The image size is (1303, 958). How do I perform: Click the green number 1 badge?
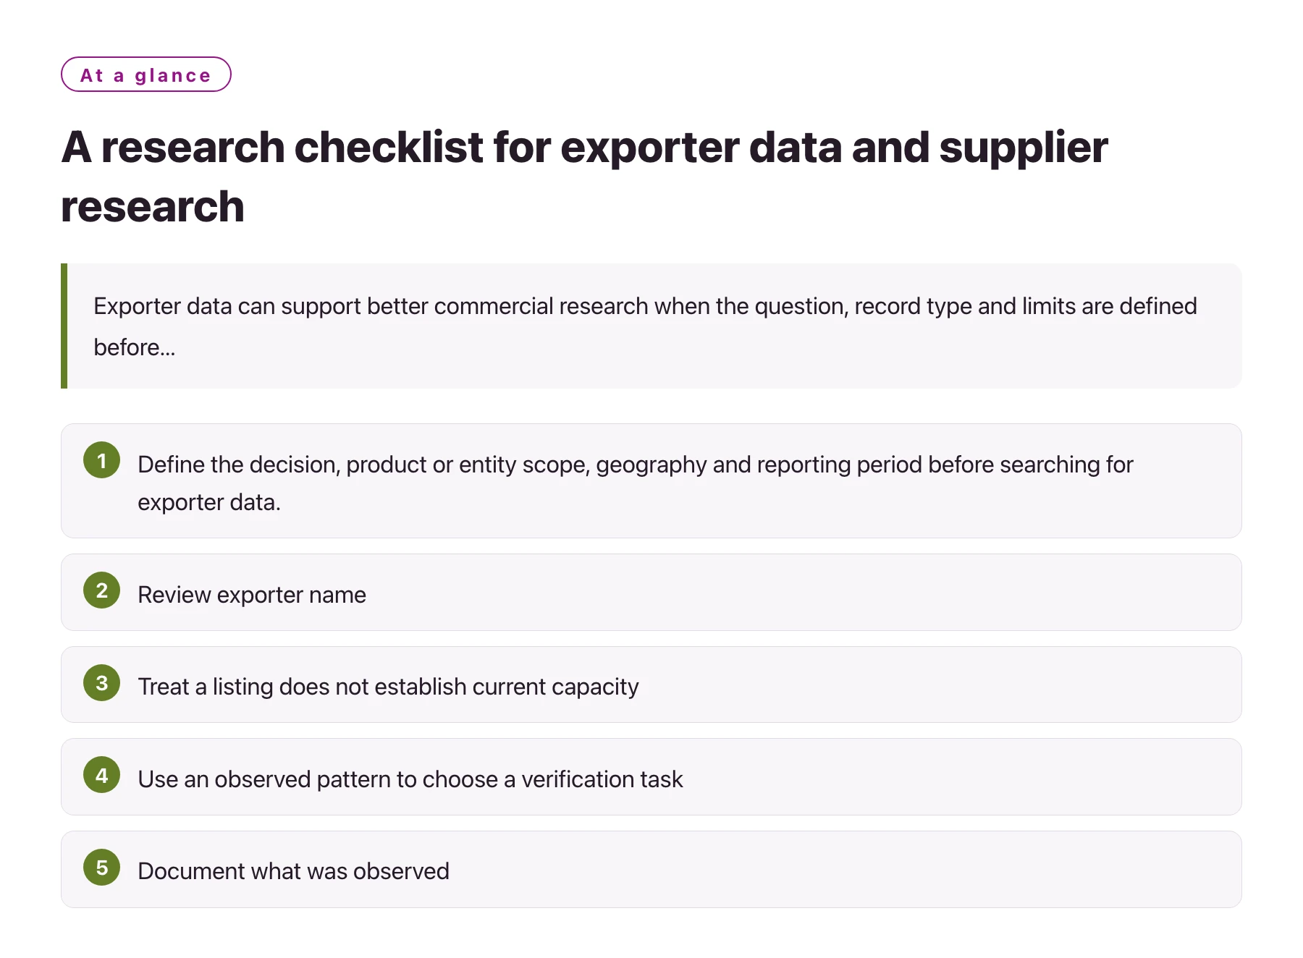[101, 460]
